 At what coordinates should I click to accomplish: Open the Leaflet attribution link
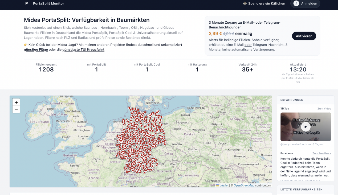pos(224,185)
